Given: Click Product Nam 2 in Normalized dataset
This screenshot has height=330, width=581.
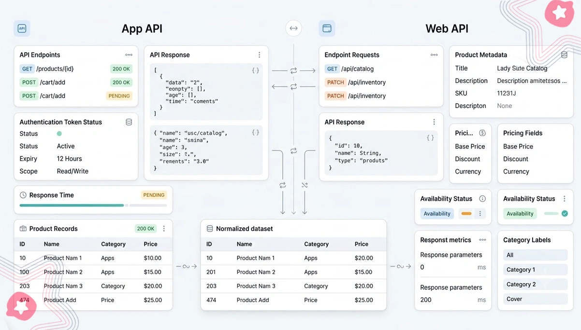Looking at the screenshot, I should [256, 272].
